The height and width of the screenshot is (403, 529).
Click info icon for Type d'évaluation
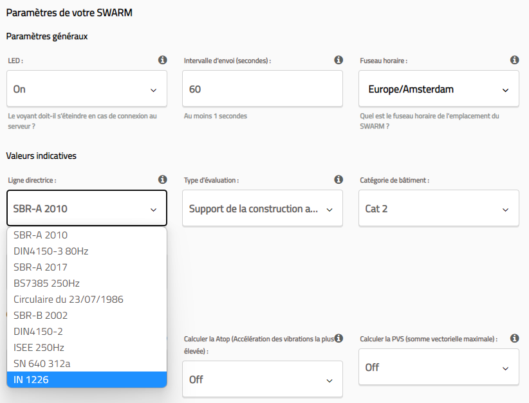(339, 179)
